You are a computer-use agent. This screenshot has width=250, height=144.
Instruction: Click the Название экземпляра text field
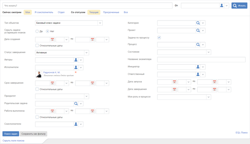pyautogui.click(x=201, y=60)
